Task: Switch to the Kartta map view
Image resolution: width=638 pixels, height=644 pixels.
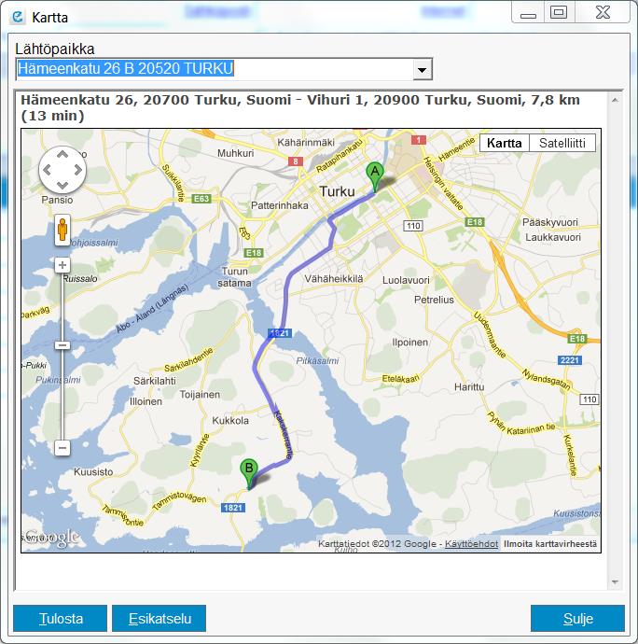Action: point(505,143)
